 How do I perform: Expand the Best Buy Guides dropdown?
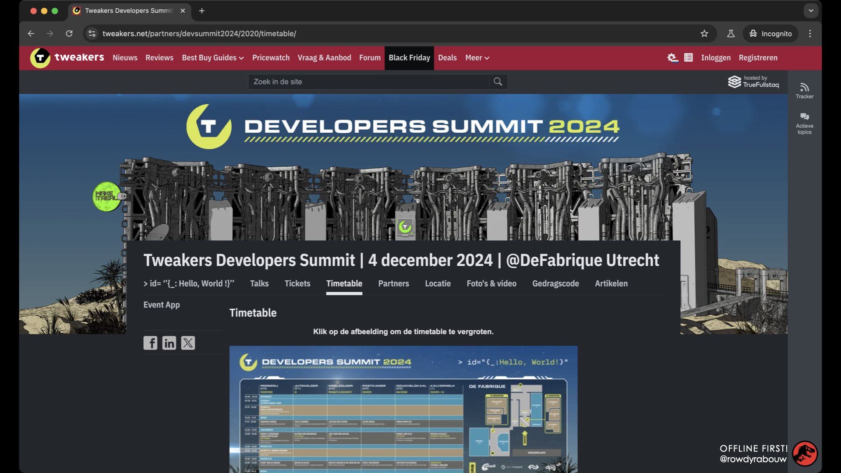pos(213,58)
